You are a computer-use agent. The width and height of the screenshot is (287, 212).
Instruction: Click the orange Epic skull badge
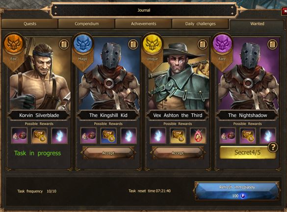[x=14, y=44]
